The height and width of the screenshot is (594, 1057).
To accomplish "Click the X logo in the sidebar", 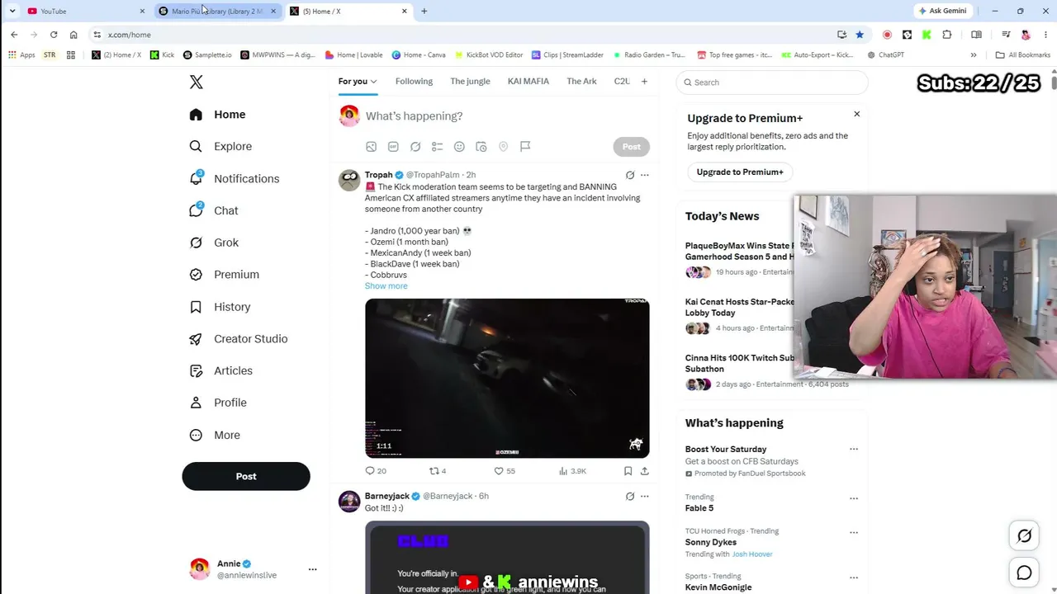I will coord(196,82).
